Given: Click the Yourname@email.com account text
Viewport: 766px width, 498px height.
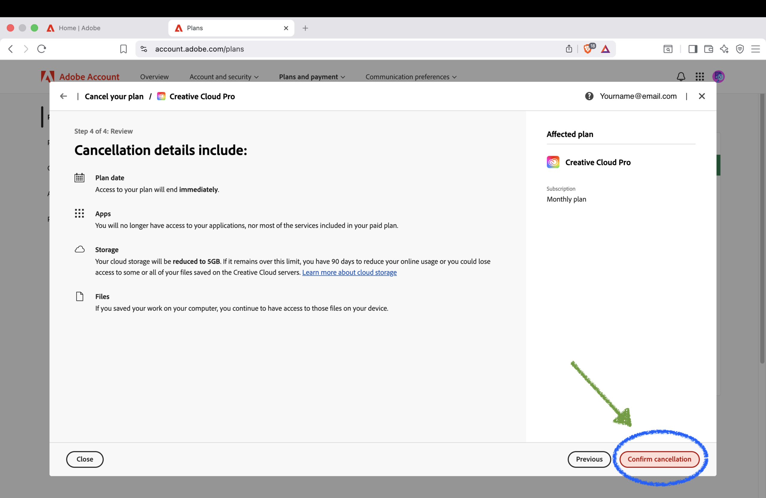Looking at the screenshot, I should coord(638,96).
